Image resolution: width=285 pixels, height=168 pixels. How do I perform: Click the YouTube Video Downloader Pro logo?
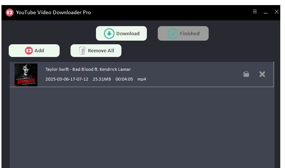tap(9, 12)
